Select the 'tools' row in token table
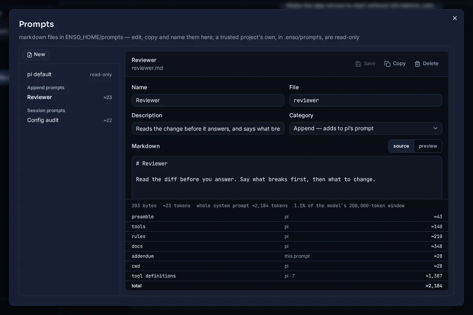The height and width of the screenshot is (315, 473). pos(287,227)
